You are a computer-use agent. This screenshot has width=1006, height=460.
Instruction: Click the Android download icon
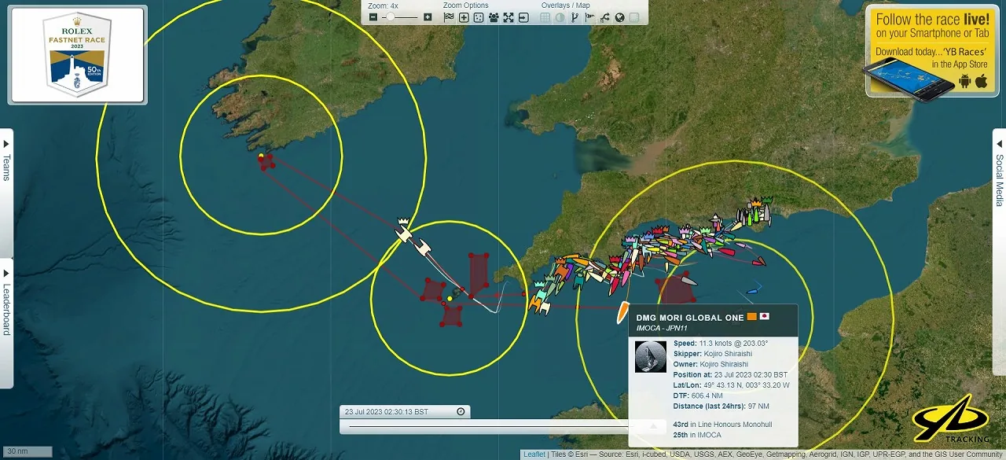964,81
